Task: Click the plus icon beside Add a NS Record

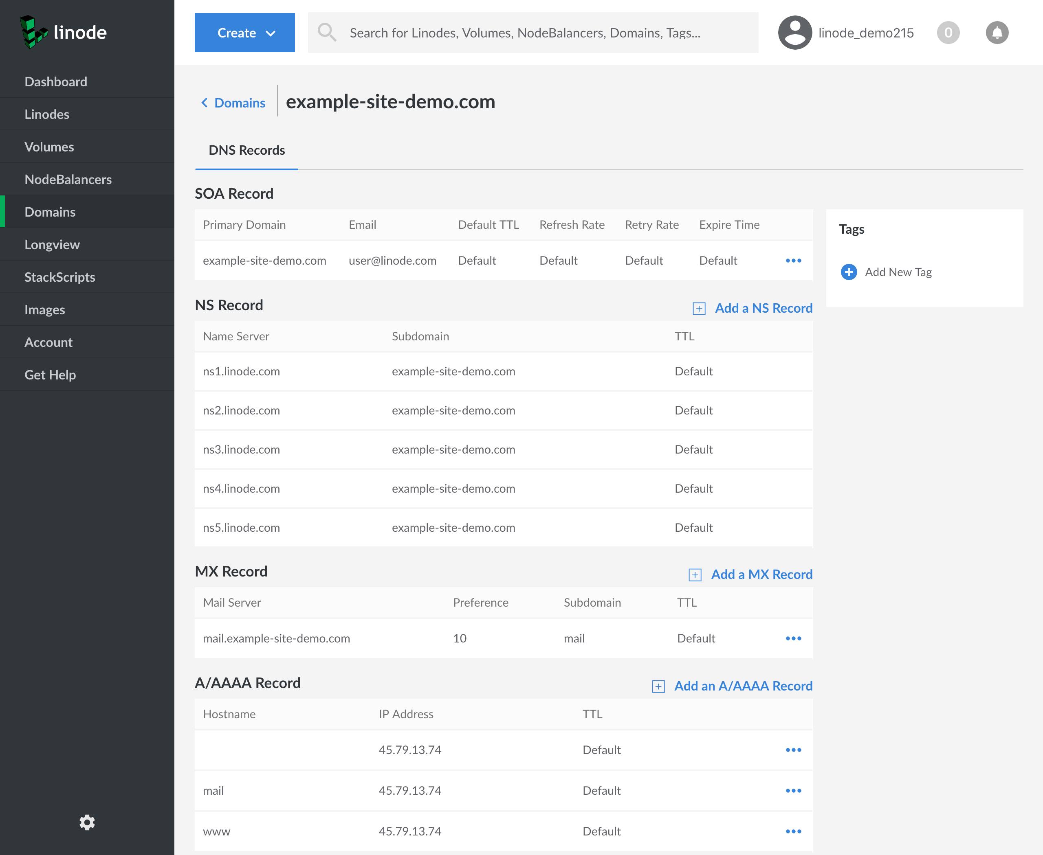Action: click(699, 308)
